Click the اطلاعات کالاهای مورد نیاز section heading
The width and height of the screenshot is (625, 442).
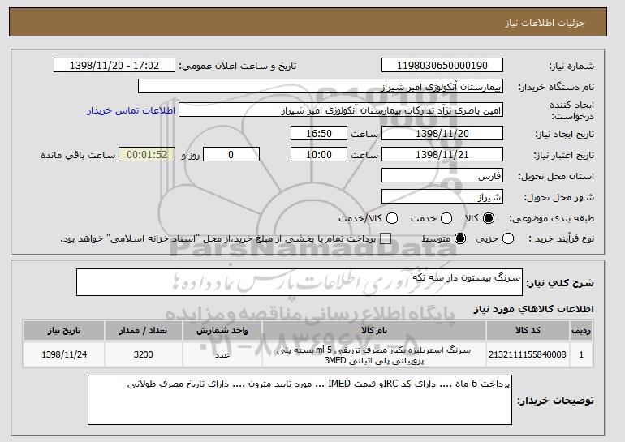(533, 309)
